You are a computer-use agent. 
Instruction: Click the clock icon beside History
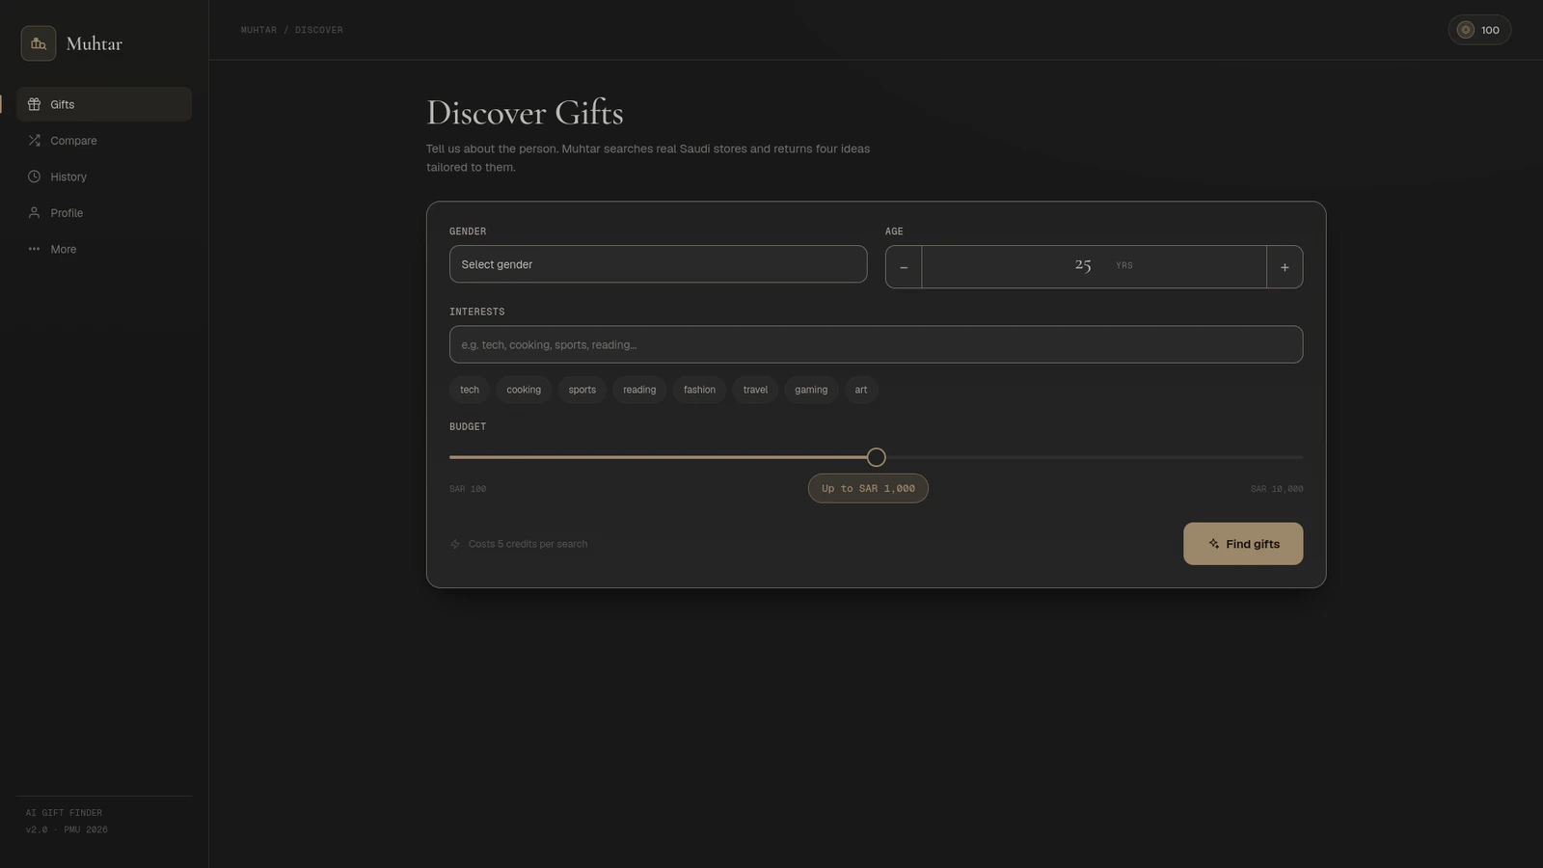point(34,176)
